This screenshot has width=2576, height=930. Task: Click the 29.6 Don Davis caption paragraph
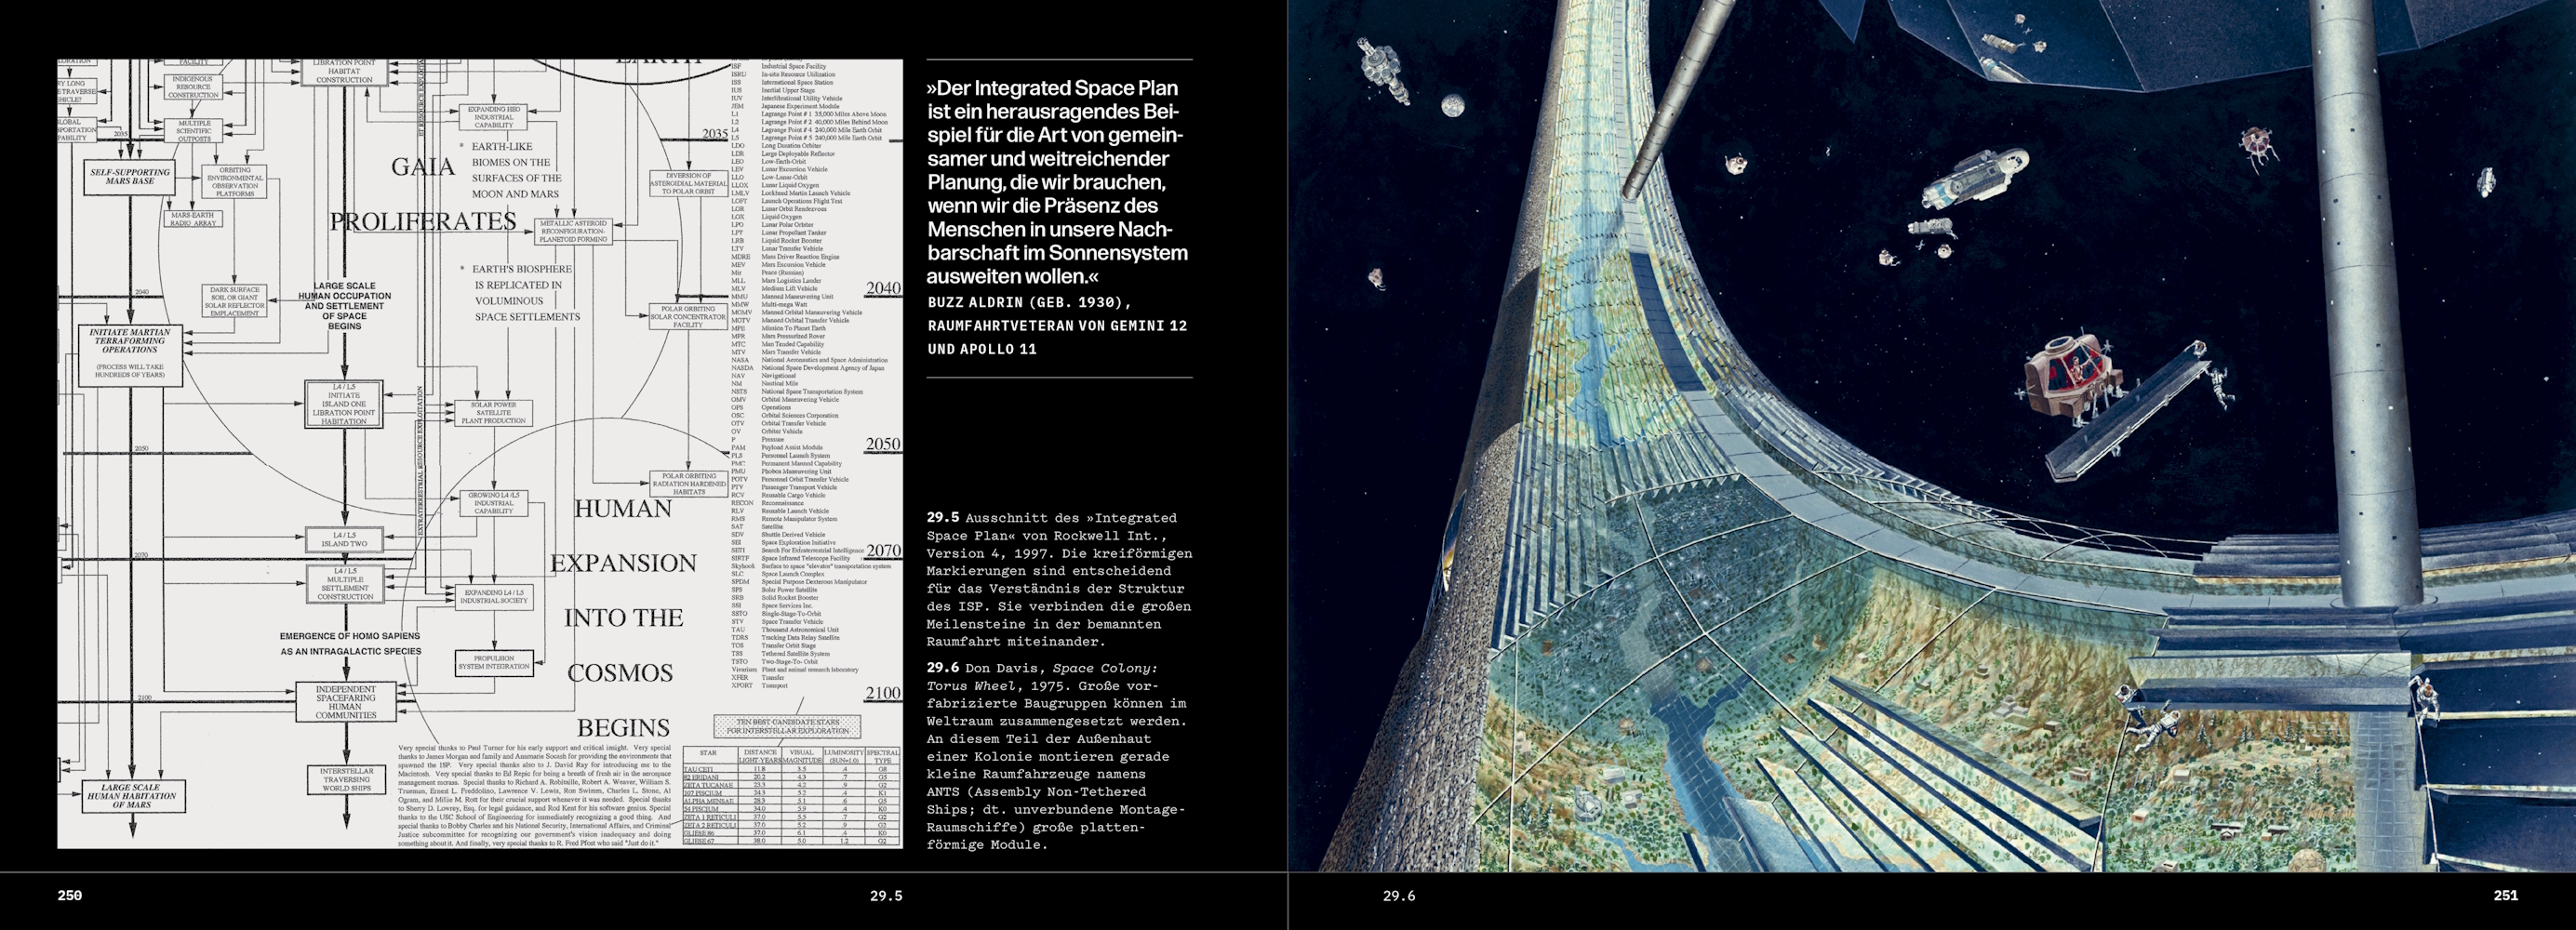point(1056,756)
